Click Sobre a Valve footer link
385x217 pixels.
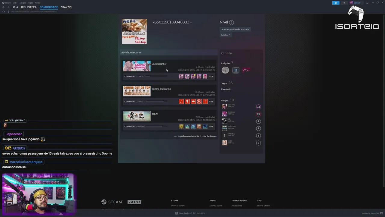(x=216, y=206)
